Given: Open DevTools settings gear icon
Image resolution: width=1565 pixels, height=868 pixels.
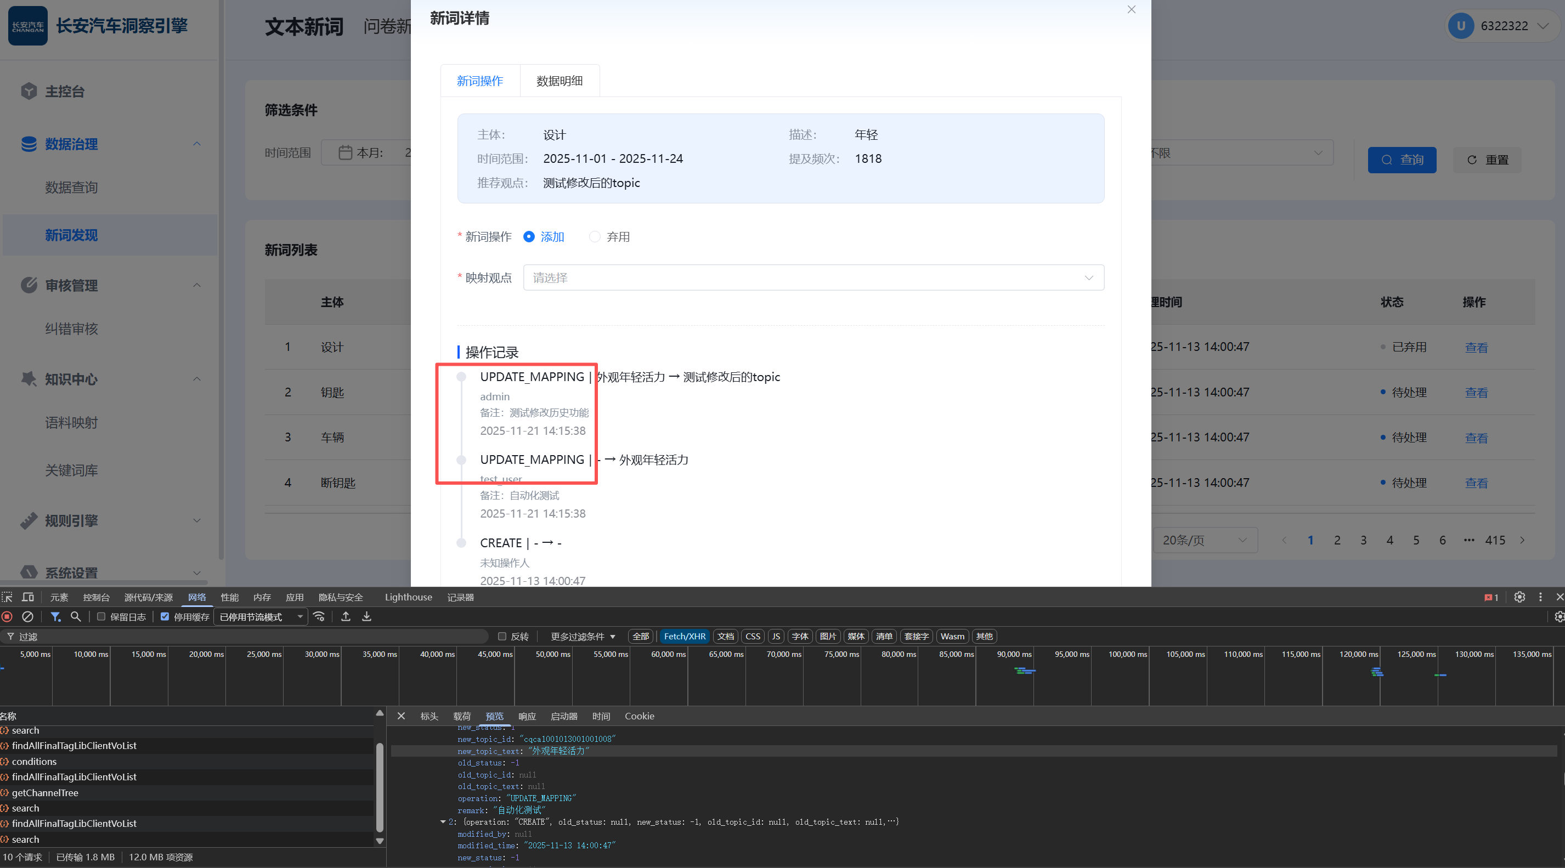Looking at the screenshot, I should (x=1519, y=597).
